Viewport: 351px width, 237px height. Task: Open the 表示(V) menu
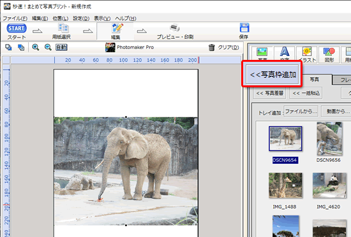(x=102, y=18)
